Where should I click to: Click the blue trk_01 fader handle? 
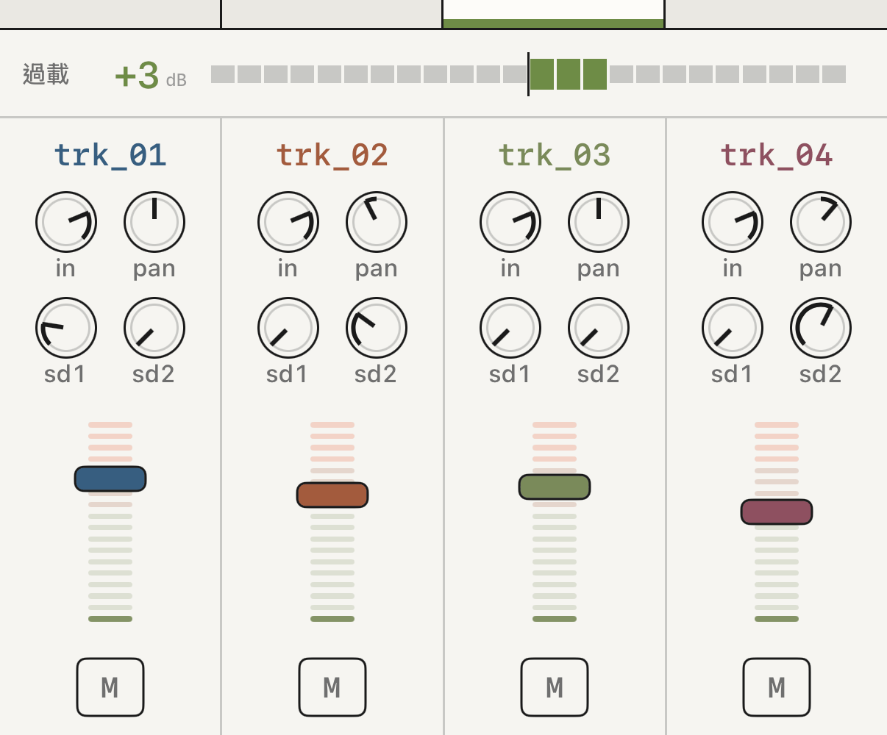(x=110, y=478)
